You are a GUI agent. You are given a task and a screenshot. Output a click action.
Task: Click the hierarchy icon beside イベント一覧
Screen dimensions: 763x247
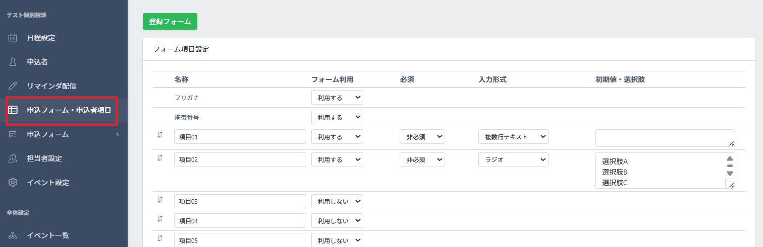pos(13,235)
